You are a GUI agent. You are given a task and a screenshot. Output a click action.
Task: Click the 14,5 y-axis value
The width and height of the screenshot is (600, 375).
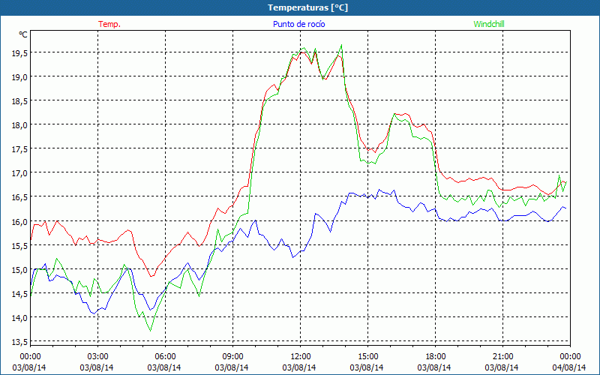[19, 294]
